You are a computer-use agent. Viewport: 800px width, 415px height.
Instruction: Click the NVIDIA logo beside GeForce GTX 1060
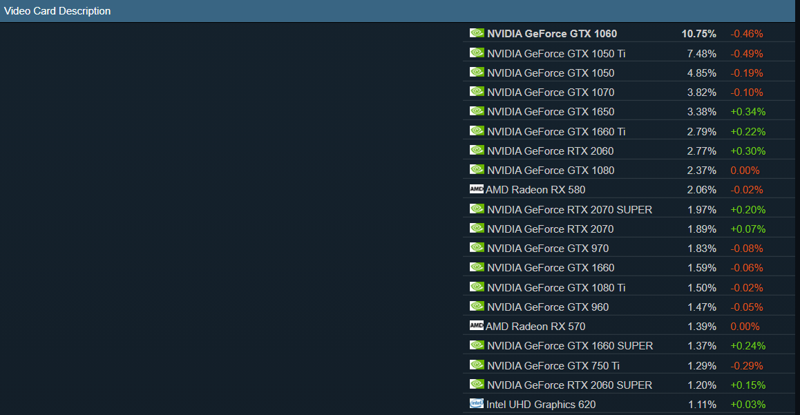477,32
